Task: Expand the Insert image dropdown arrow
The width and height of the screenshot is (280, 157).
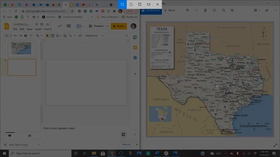Action: point(61,36)
